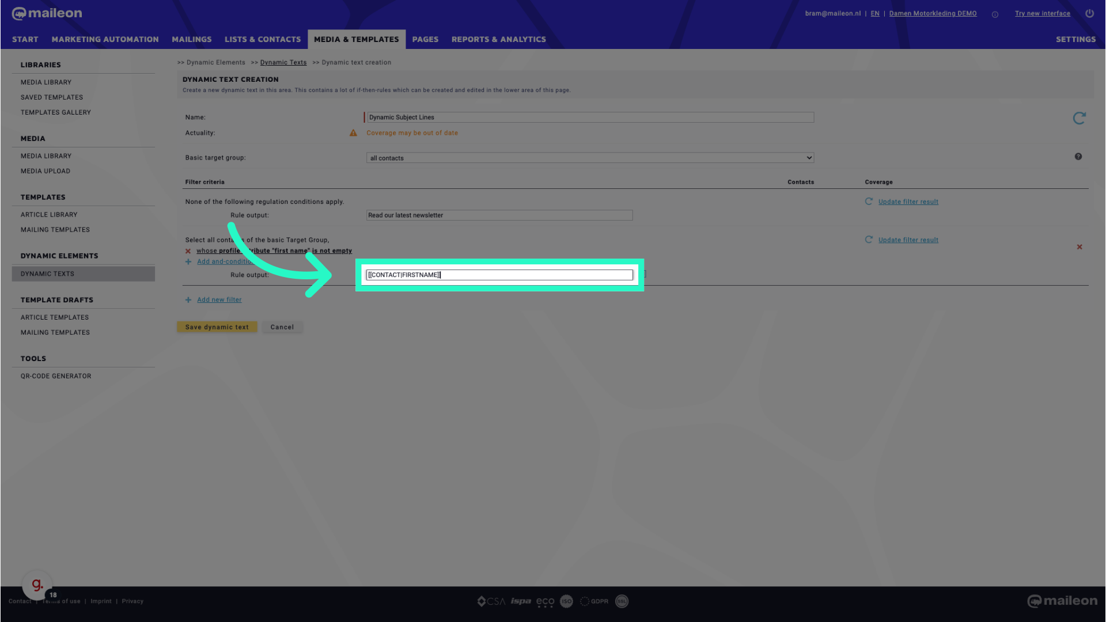This screenshot has height=622, width=1106.
Task: Open the LISTS & CONTACTS tab
Action: point(263,39)
